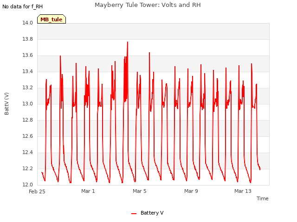This screenshot has height=222, width=297.
Task: Click the highest voltage peak near 13.8
Action: pyautogui.click(x=128, y=42)
